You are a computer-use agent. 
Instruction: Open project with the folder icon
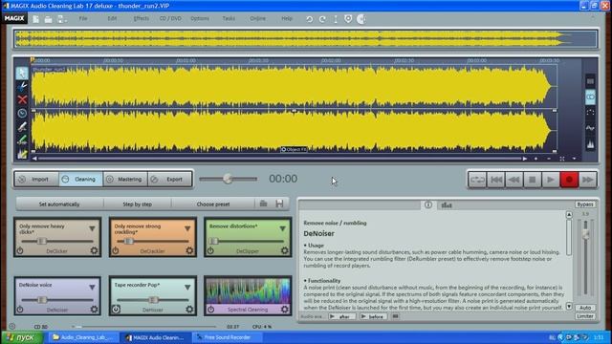pos(48,19)
